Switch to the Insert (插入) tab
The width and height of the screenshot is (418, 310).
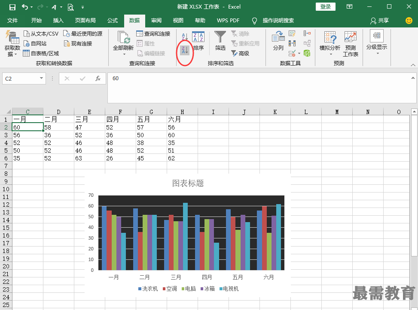tap(58, 21)
